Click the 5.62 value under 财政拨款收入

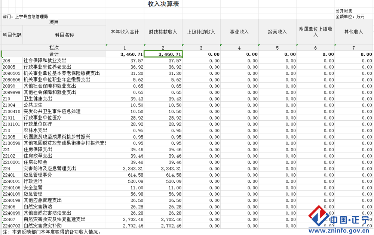[163, 80]
